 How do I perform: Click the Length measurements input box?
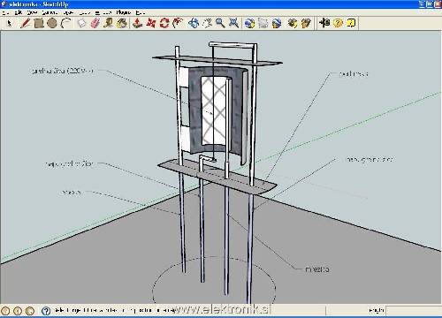pyautogui.click(x=413, y=310)
